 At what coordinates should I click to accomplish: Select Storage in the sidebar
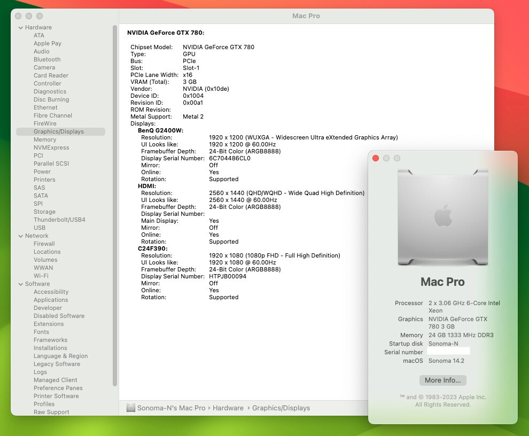(44, 212)
